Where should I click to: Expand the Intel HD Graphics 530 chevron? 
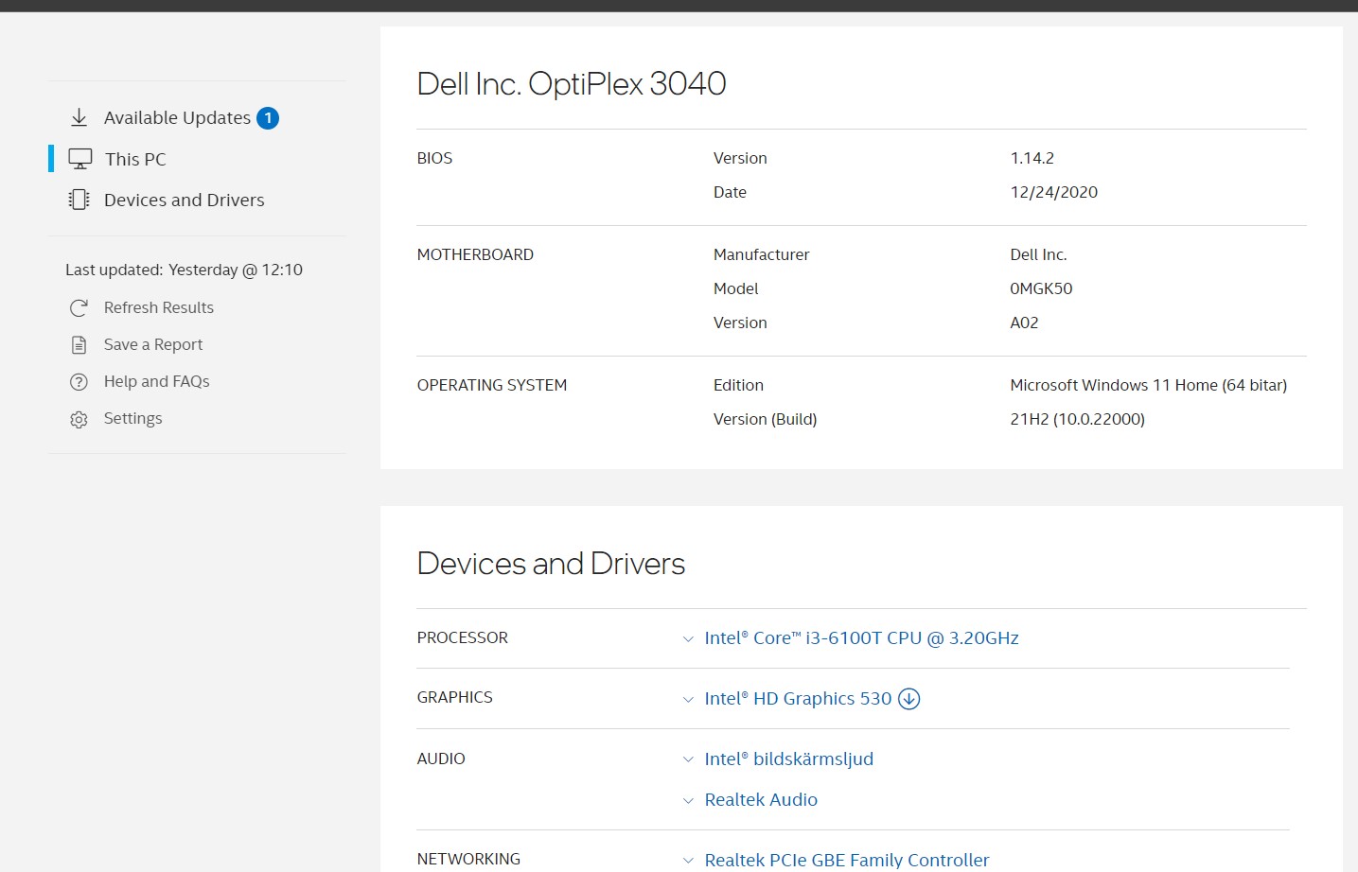(688, 700)
